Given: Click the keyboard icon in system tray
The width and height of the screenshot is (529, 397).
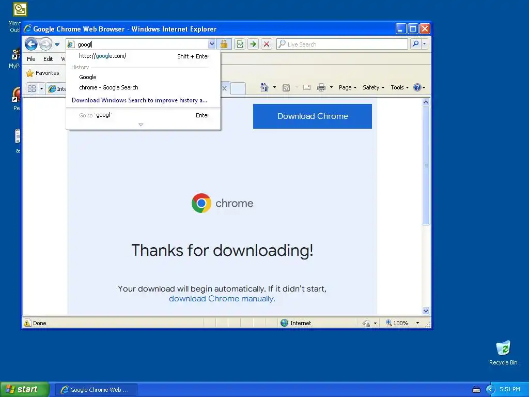Looking at the screenshot, I should [x=476, y=390].
